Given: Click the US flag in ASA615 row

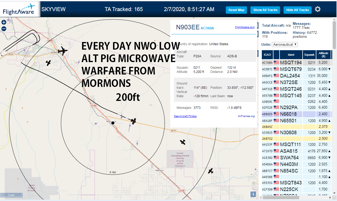Looking at the screenshot, I should point(276,151).
